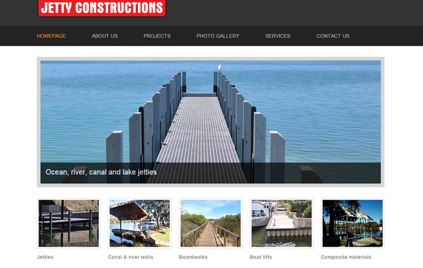Screen dimensions: 423x268
Task: Open the Composite materials text link
Action: pyautogui.click(x=346, y=257)
